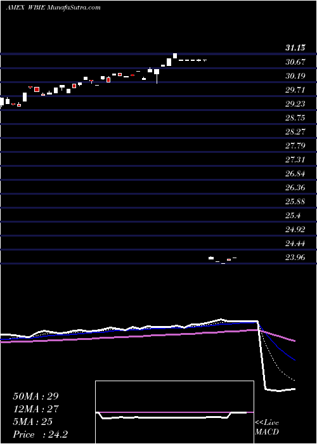This screenshot has width=317, height=444.
Task: Click the 50MA : 29 indicator readout
Action: pyautogui.click(x=36, y=396)
